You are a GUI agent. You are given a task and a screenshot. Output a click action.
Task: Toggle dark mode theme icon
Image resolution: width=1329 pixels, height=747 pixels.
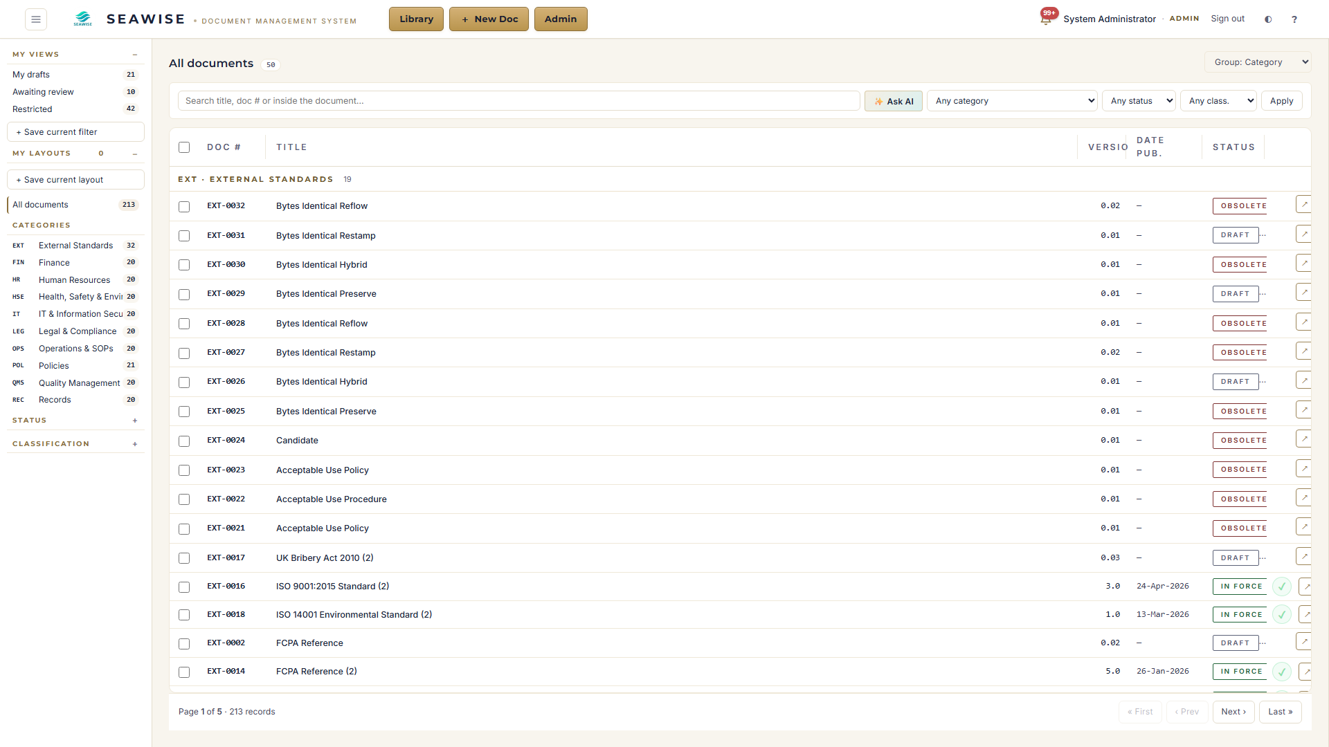pyautogui.click(x=1268, y=19)
